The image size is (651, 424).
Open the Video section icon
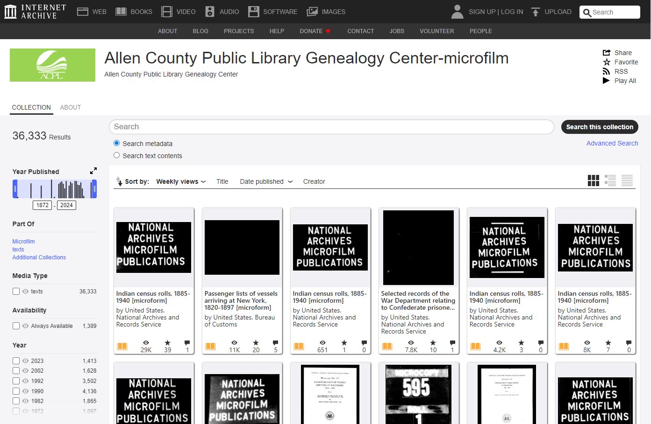[x=167, y=12]
